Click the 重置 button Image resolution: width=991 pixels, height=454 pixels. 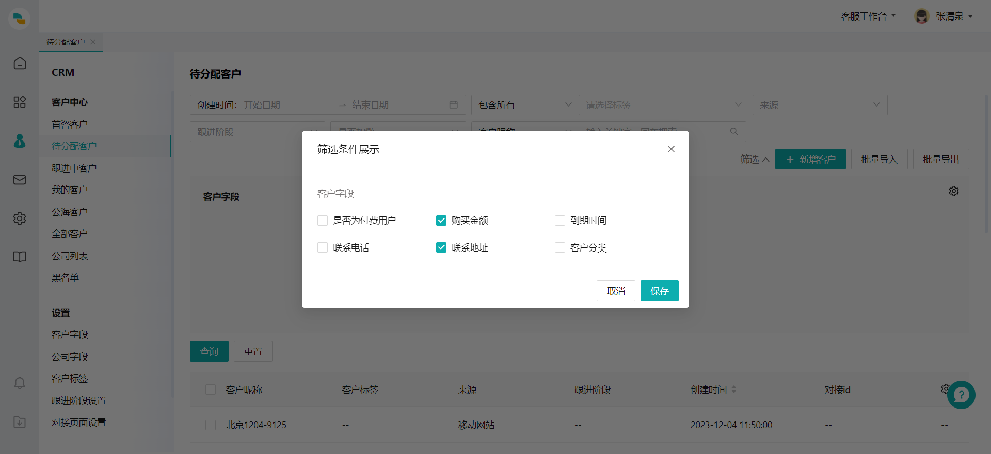pos(253,351)
